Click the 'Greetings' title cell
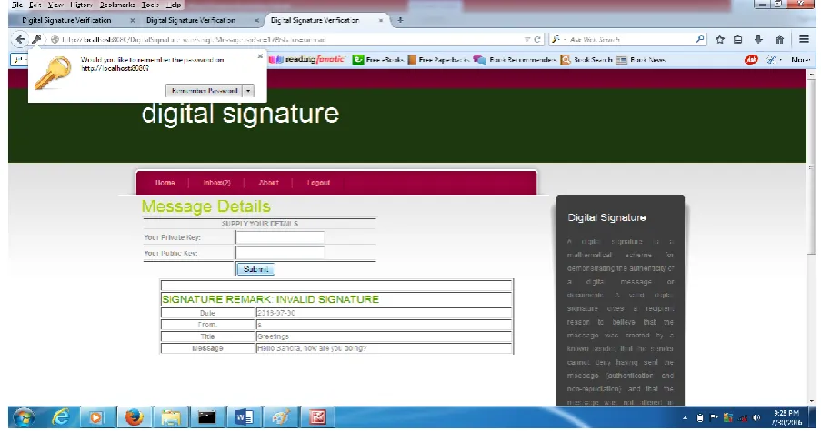This screenshot has height=431, width=821. click(384, 336)
